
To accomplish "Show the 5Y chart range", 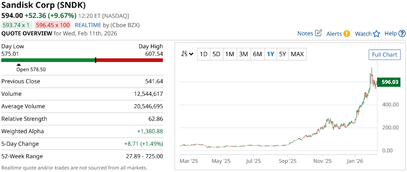I will 282,54.
